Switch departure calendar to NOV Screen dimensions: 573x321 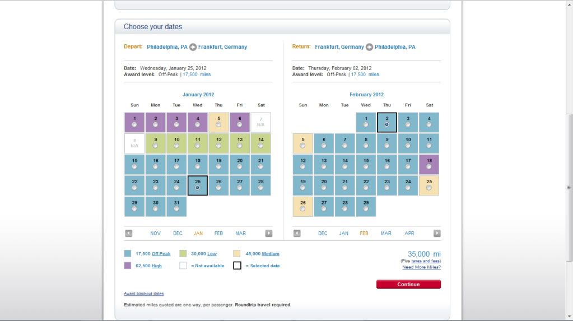155,234
